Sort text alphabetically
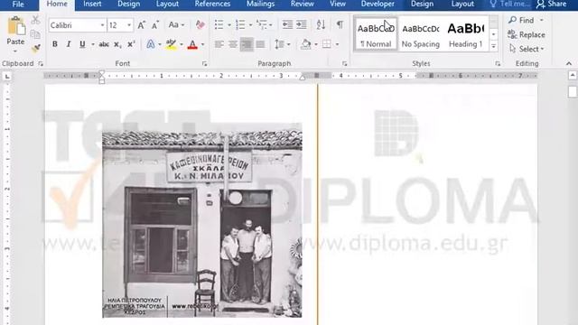The width and height of the screenshot is (578, 325). coord(321,24)
